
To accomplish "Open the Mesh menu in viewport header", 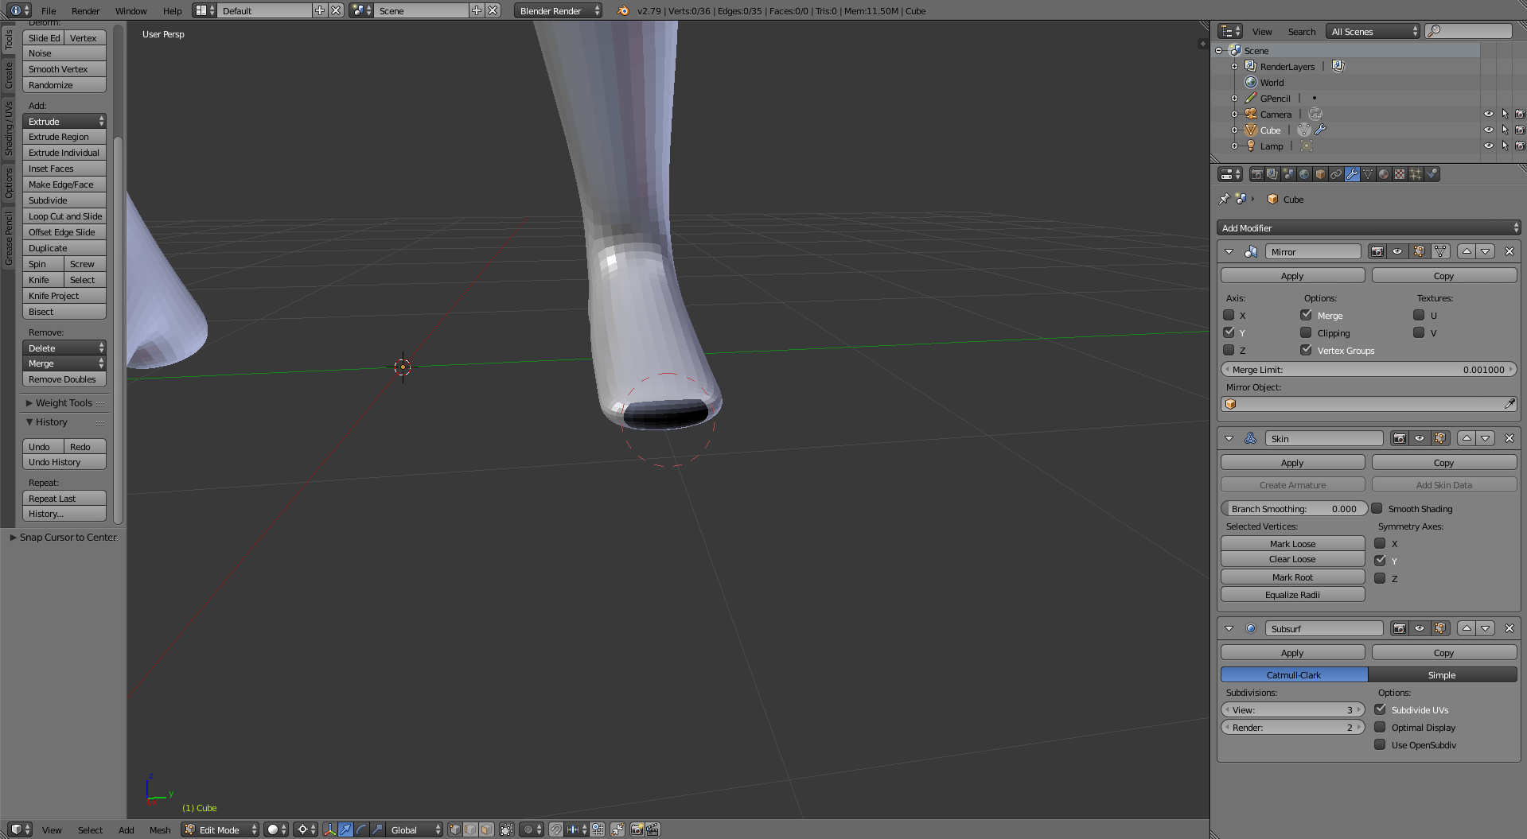I will click(x=160, y=829).
